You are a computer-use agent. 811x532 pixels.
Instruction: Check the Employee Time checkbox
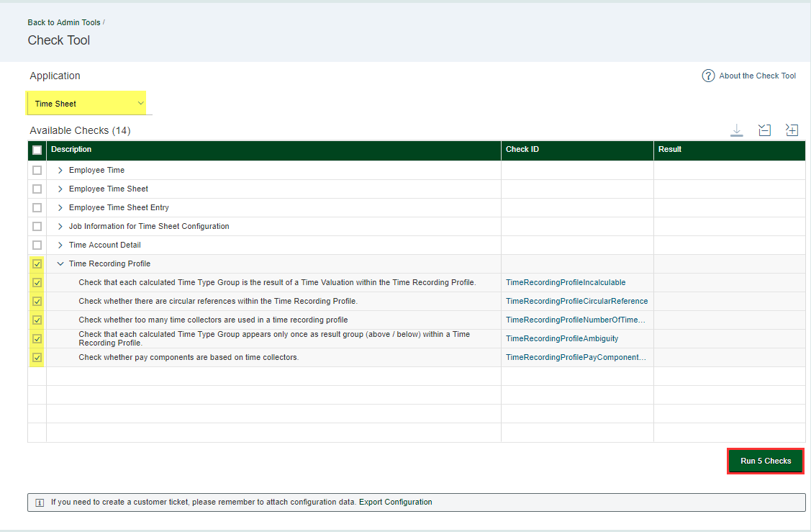[x=37, y=171]
